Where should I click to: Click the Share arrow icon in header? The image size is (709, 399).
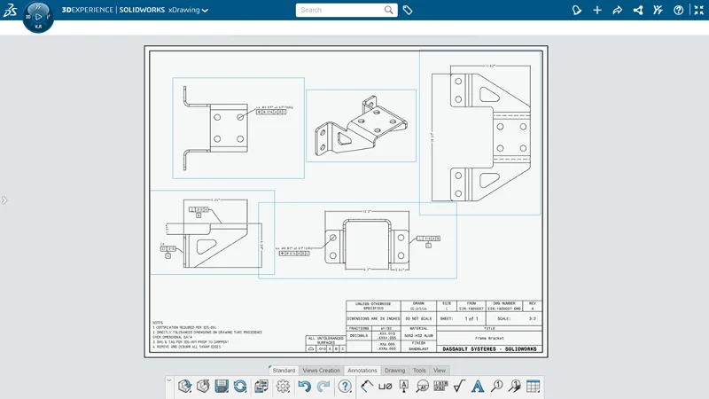pos(618,11)
